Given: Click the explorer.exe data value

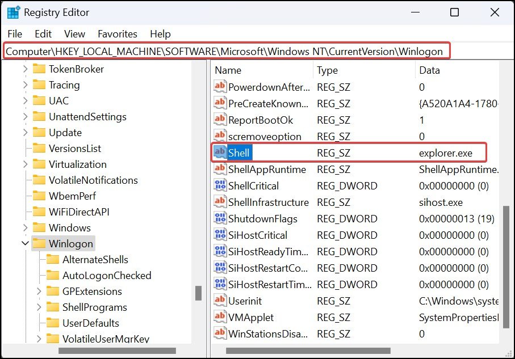Looking at the screenshot, I should coord(445,153).
